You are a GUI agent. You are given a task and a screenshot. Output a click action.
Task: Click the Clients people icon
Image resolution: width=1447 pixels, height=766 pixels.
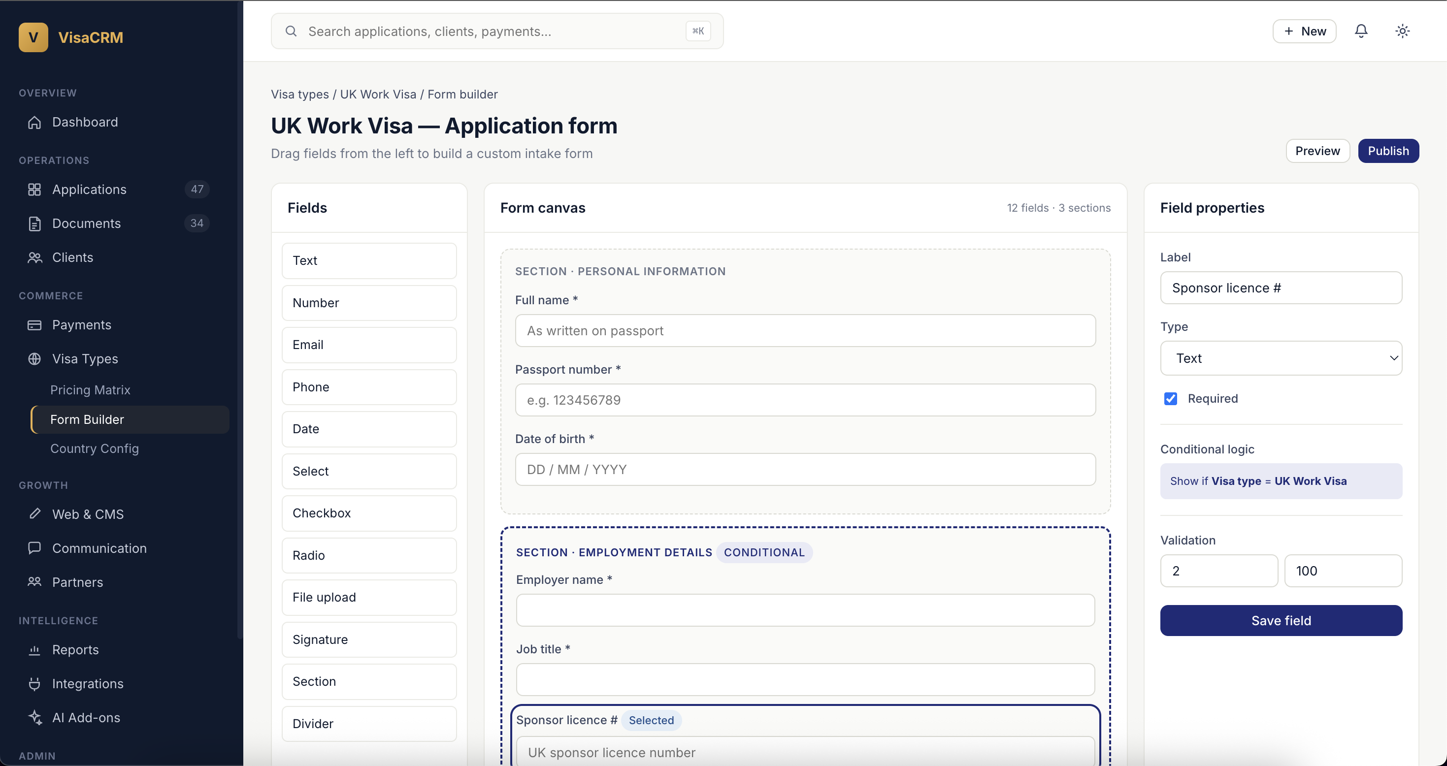click(34, 257)
